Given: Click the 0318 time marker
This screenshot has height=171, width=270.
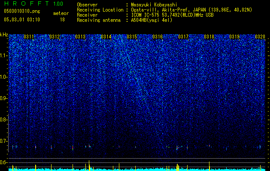Looking at the screenshot, I should pyautogui.click(x=209, y=37).
